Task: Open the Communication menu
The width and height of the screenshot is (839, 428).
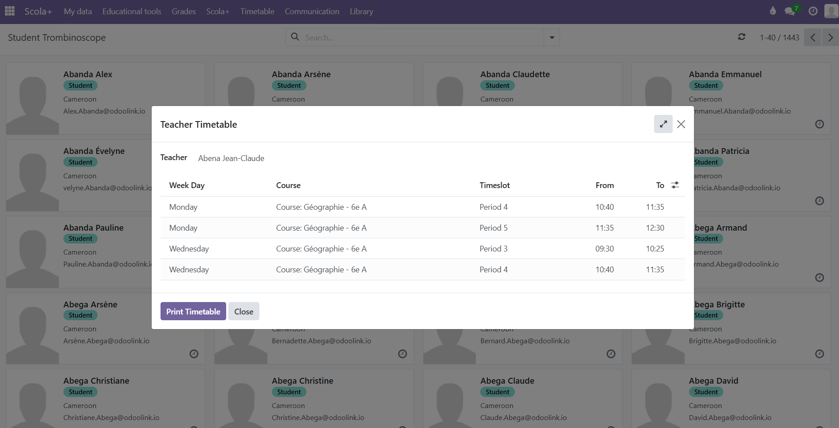Action: point(312,12)
